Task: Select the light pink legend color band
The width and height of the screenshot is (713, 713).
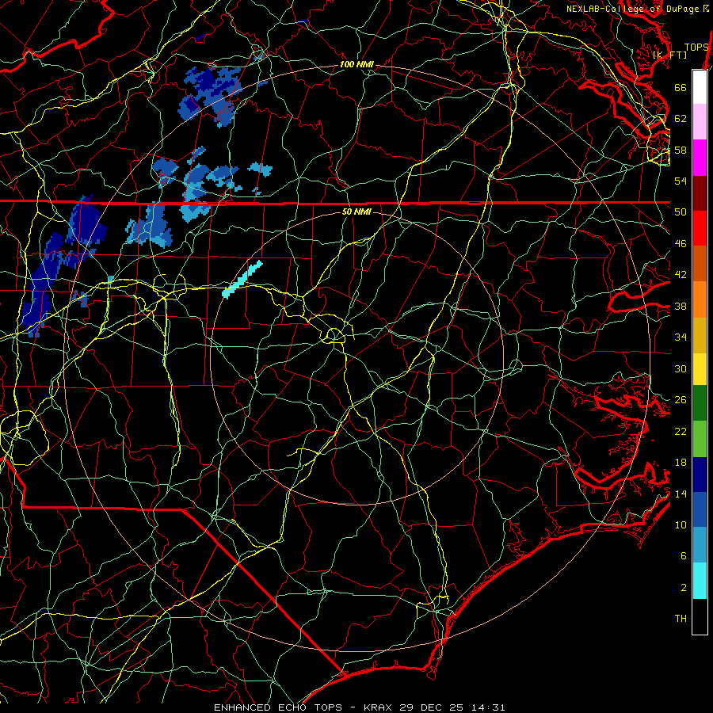Action: click(700, 122)
